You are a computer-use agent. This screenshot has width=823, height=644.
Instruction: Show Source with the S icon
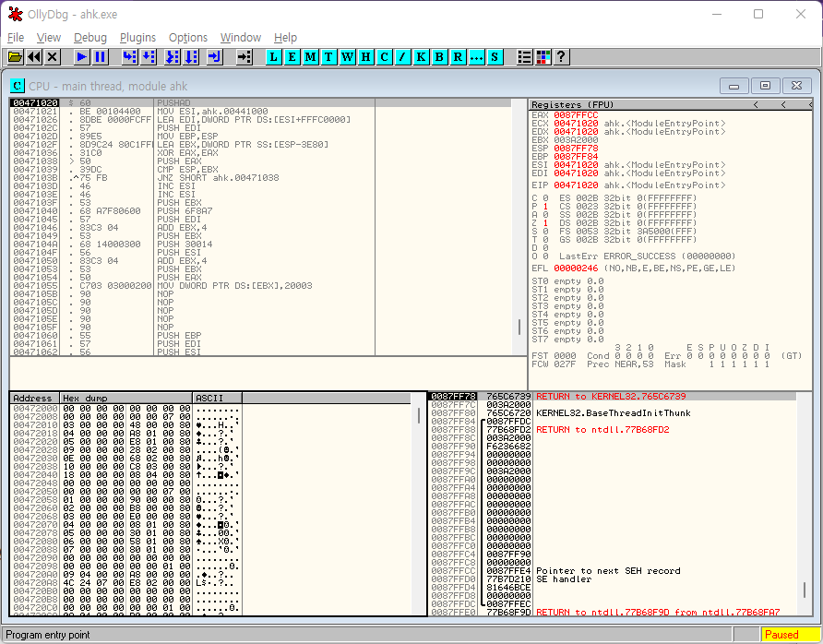pyautogui.click(x=495, y=56)
